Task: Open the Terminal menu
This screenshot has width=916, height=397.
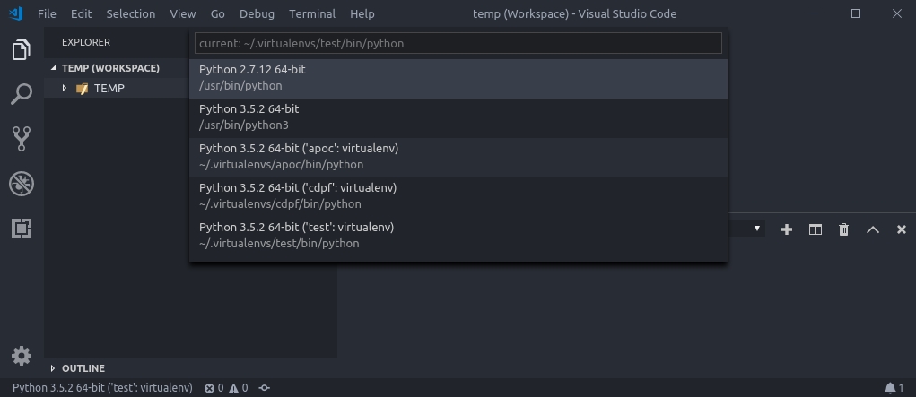Action: pyautogui.click(x=312, y=13)
